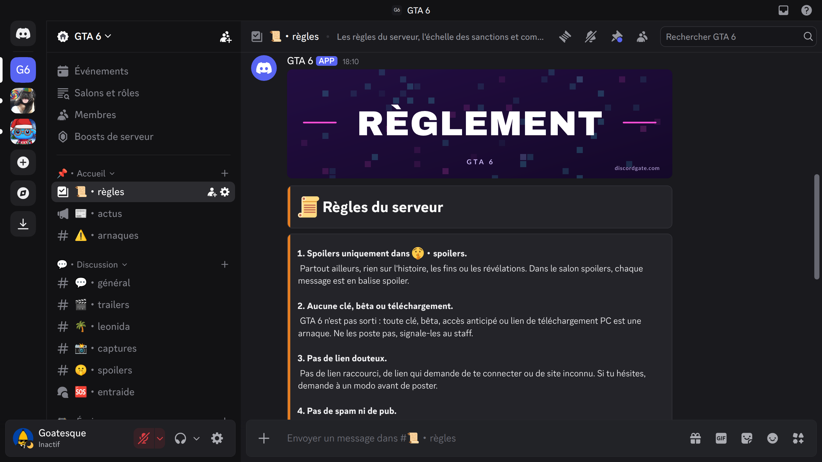This screenshot has width=822, height=462.
Task: Open the actus channel
Action: pos(143,213)
